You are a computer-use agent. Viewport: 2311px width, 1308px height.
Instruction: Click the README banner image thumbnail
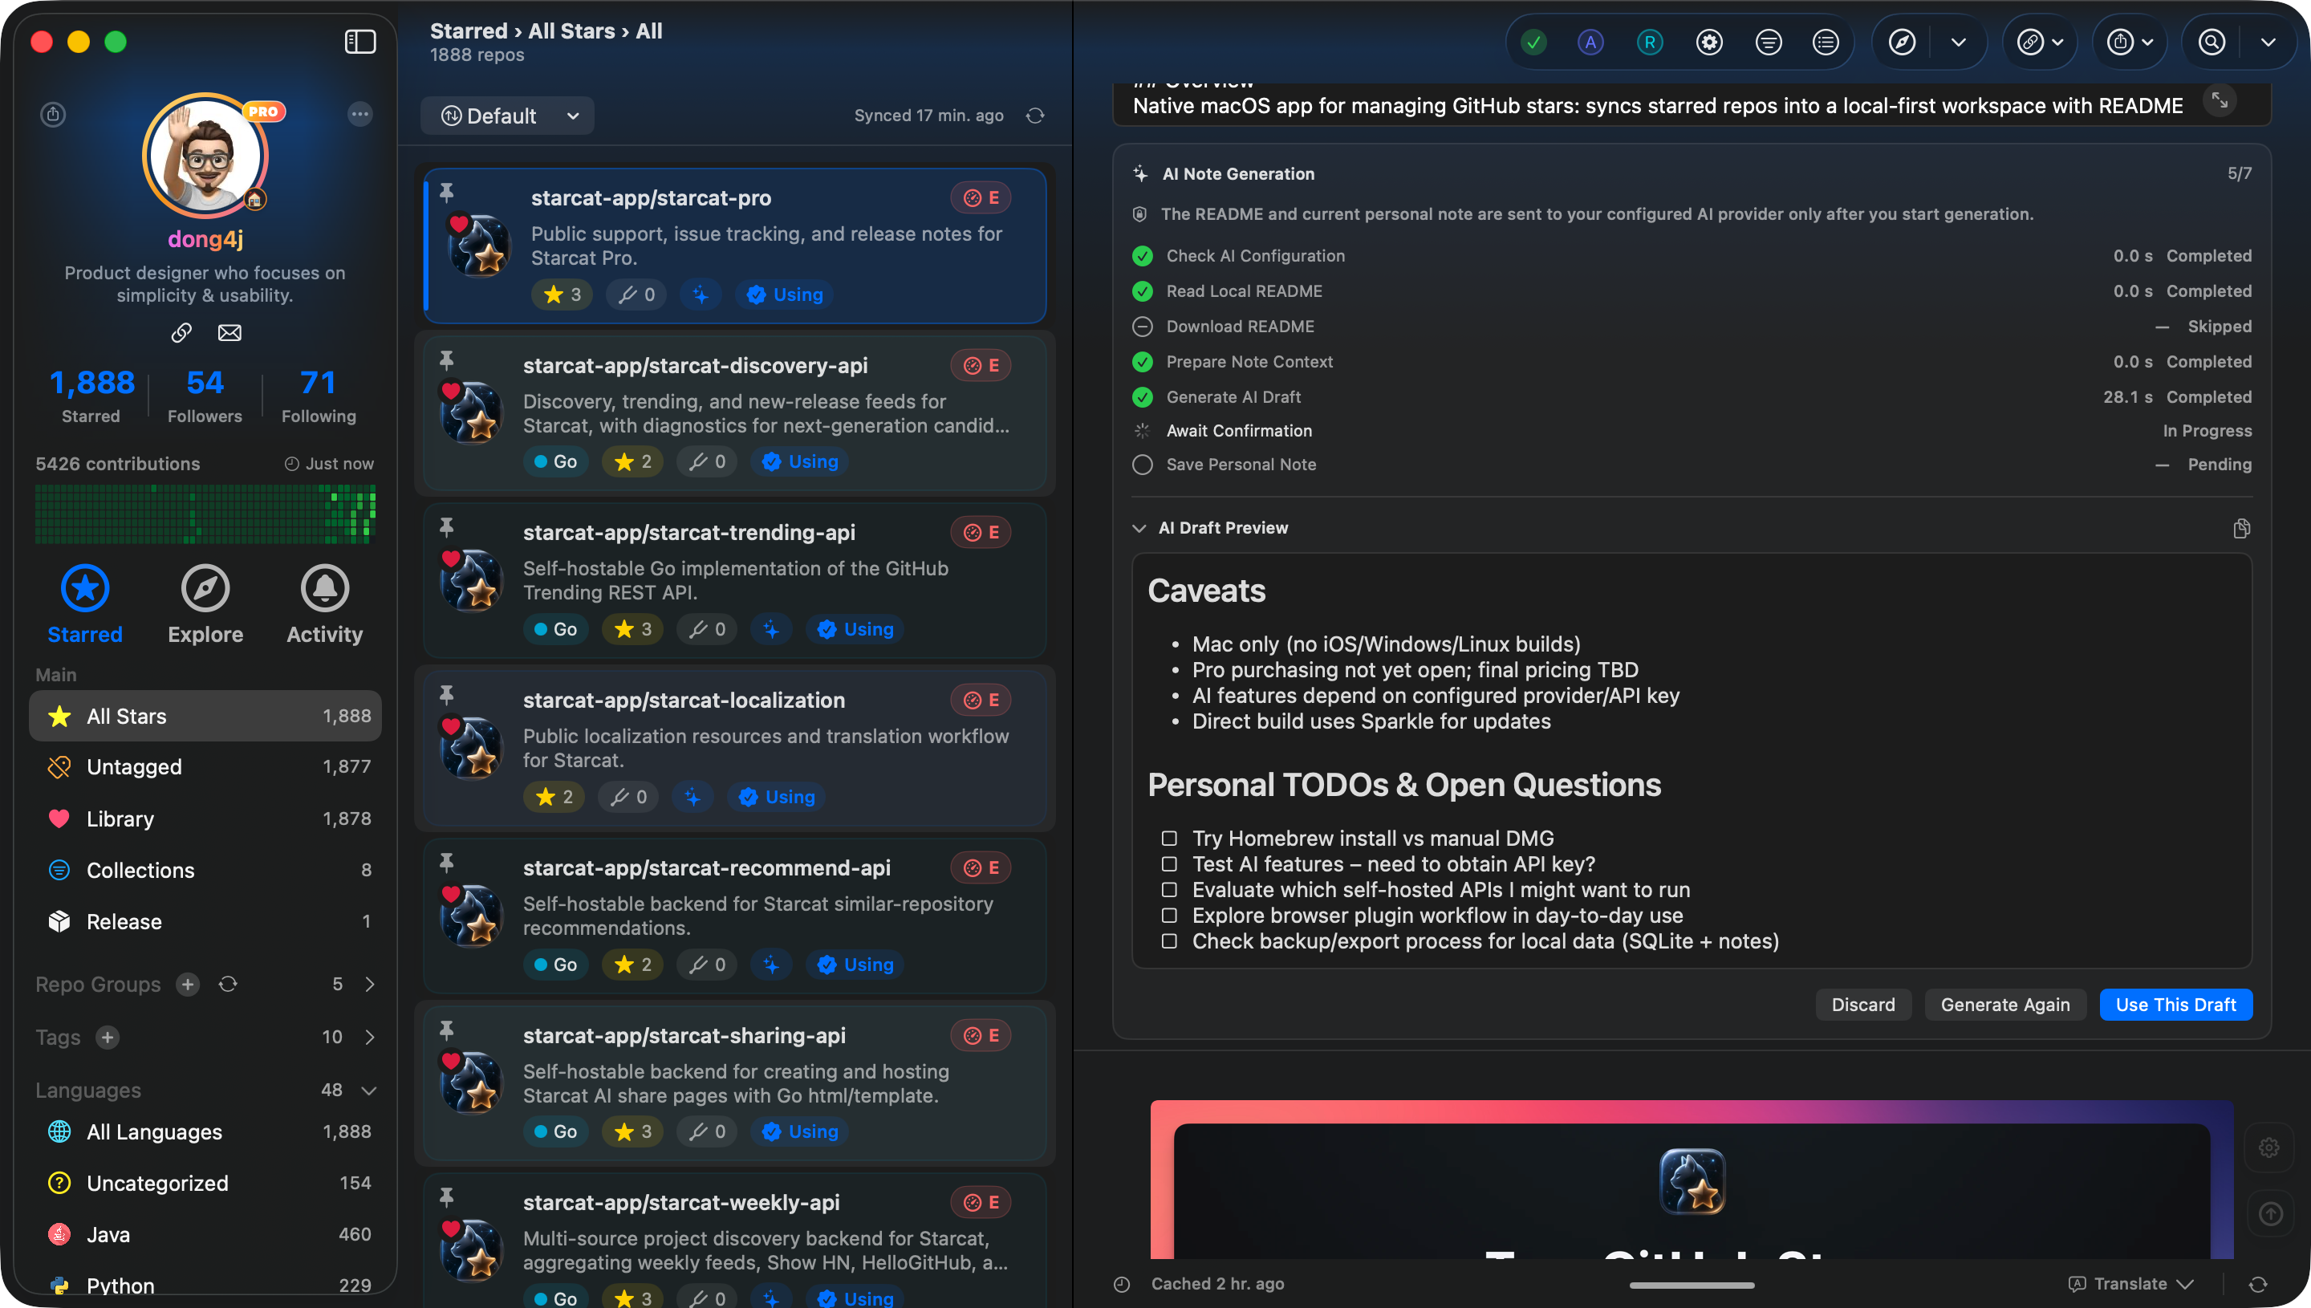[x=1692, y=1180]
